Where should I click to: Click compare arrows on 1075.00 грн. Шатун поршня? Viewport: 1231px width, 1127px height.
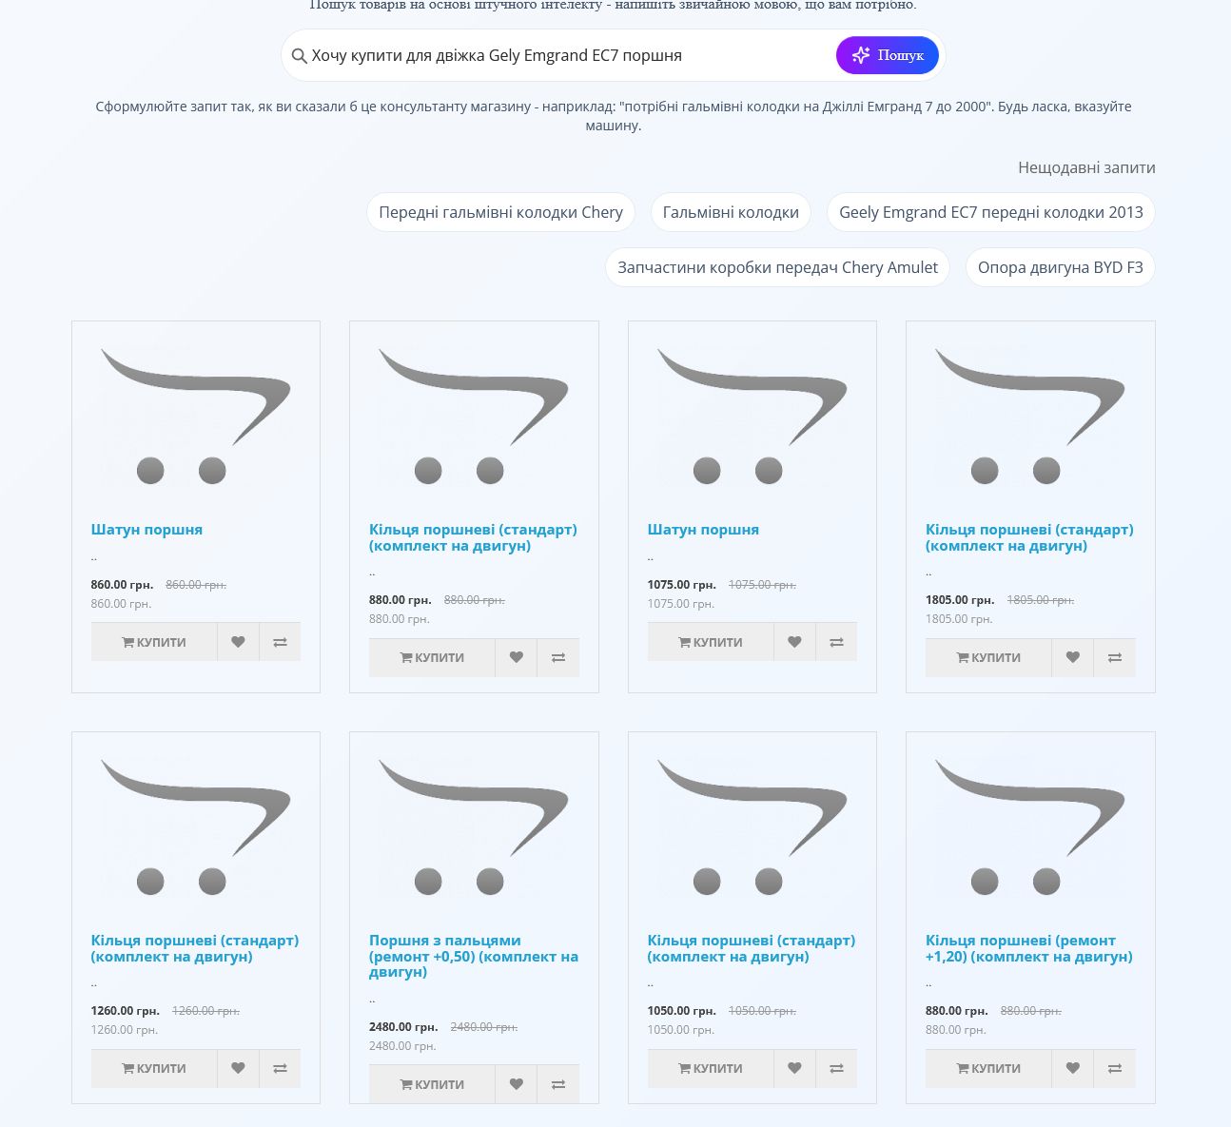pos(836,642)
